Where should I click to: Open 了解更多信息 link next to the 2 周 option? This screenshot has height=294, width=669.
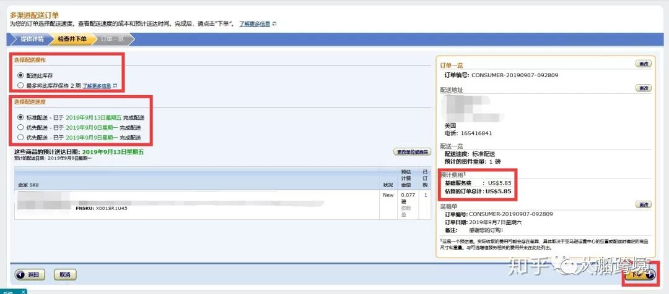[x=97, y=85]
